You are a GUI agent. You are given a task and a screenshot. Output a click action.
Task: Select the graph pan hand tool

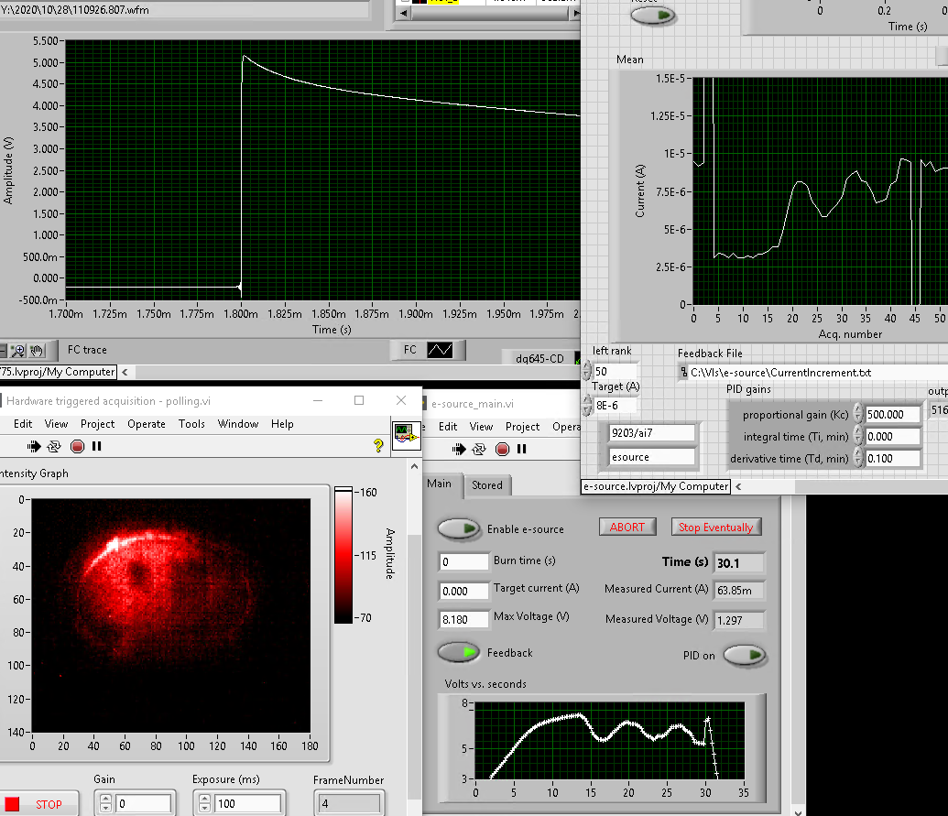(x=36, y=350)
